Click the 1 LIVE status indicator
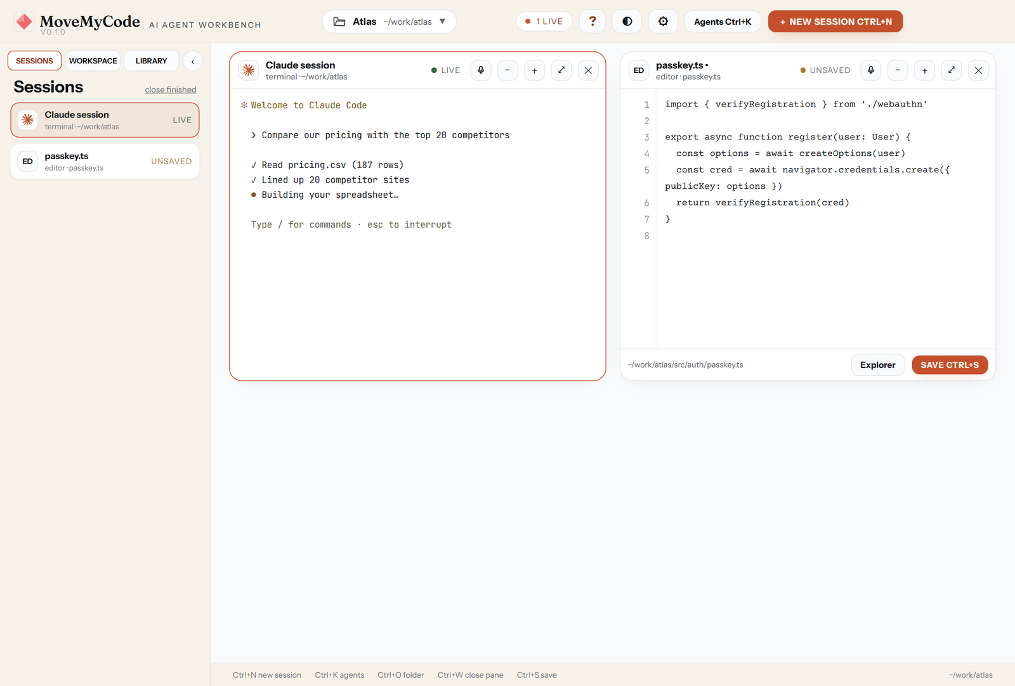 click(x=544, y=22)
